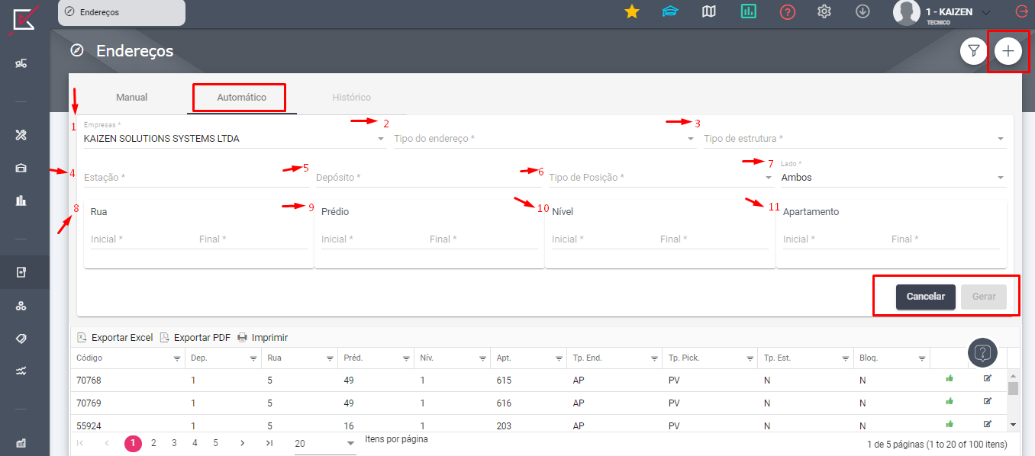The image size is (1035, 456).
Task: Click the Código column filter icon
Action: click(177, 358)
